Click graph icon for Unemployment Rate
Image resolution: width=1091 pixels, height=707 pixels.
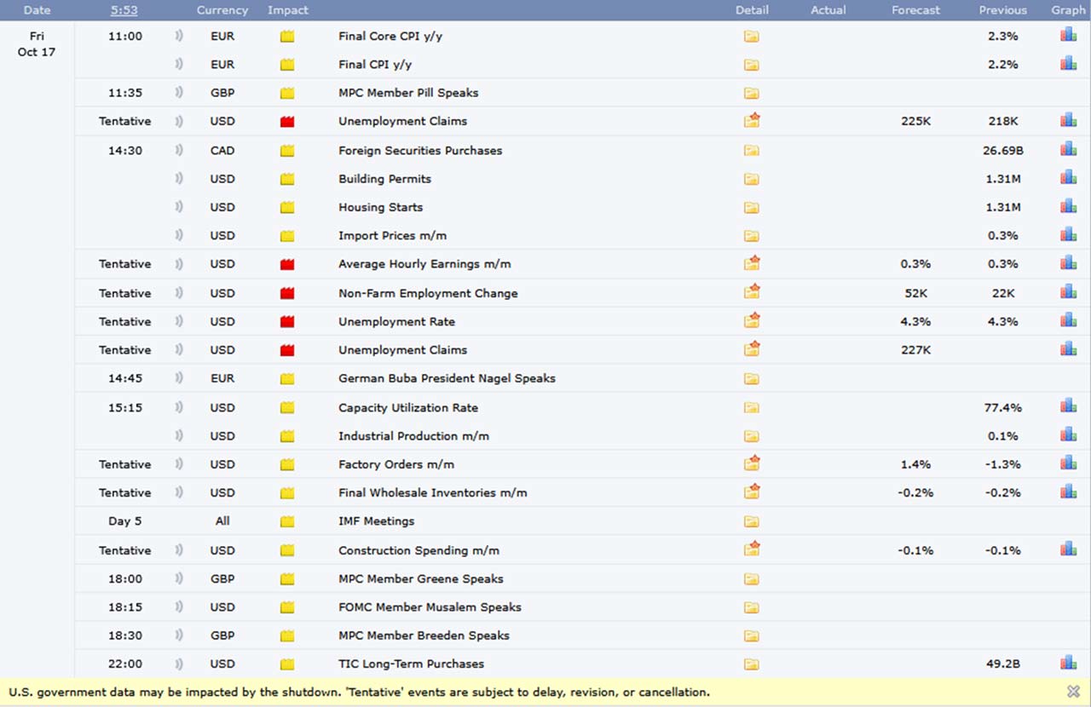pos(1068,321)
